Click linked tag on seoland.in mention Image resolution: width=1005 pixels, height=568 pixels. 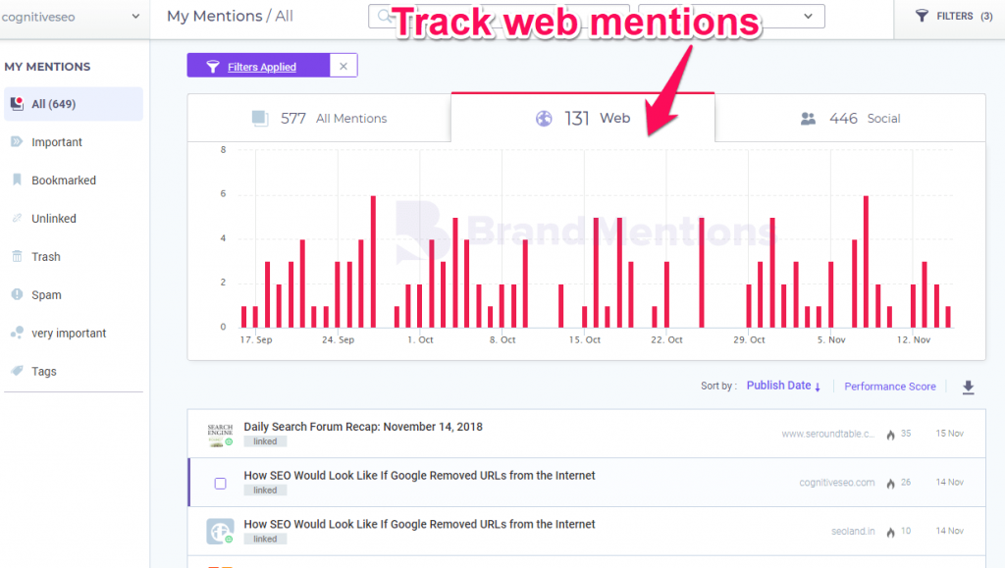(265, 539)
